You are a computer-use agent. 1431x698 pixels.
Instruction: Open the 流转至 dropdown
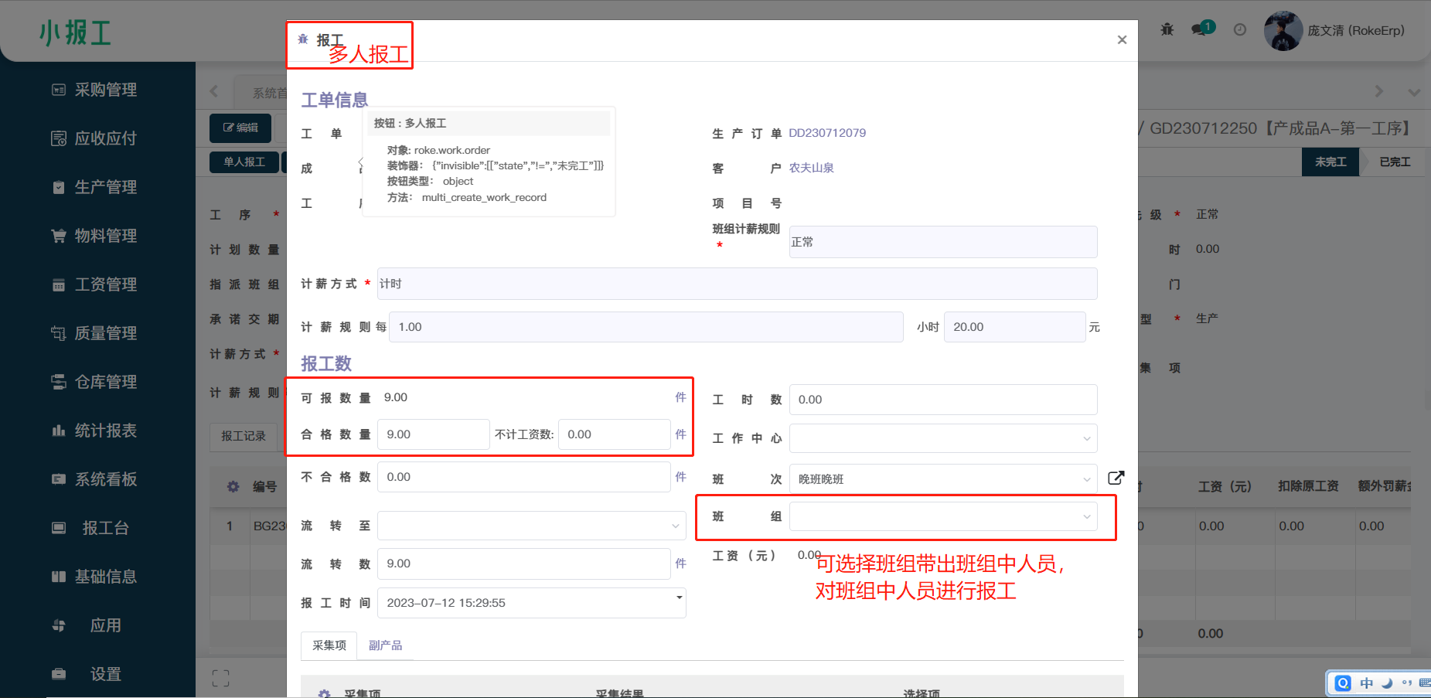[531, 526]
